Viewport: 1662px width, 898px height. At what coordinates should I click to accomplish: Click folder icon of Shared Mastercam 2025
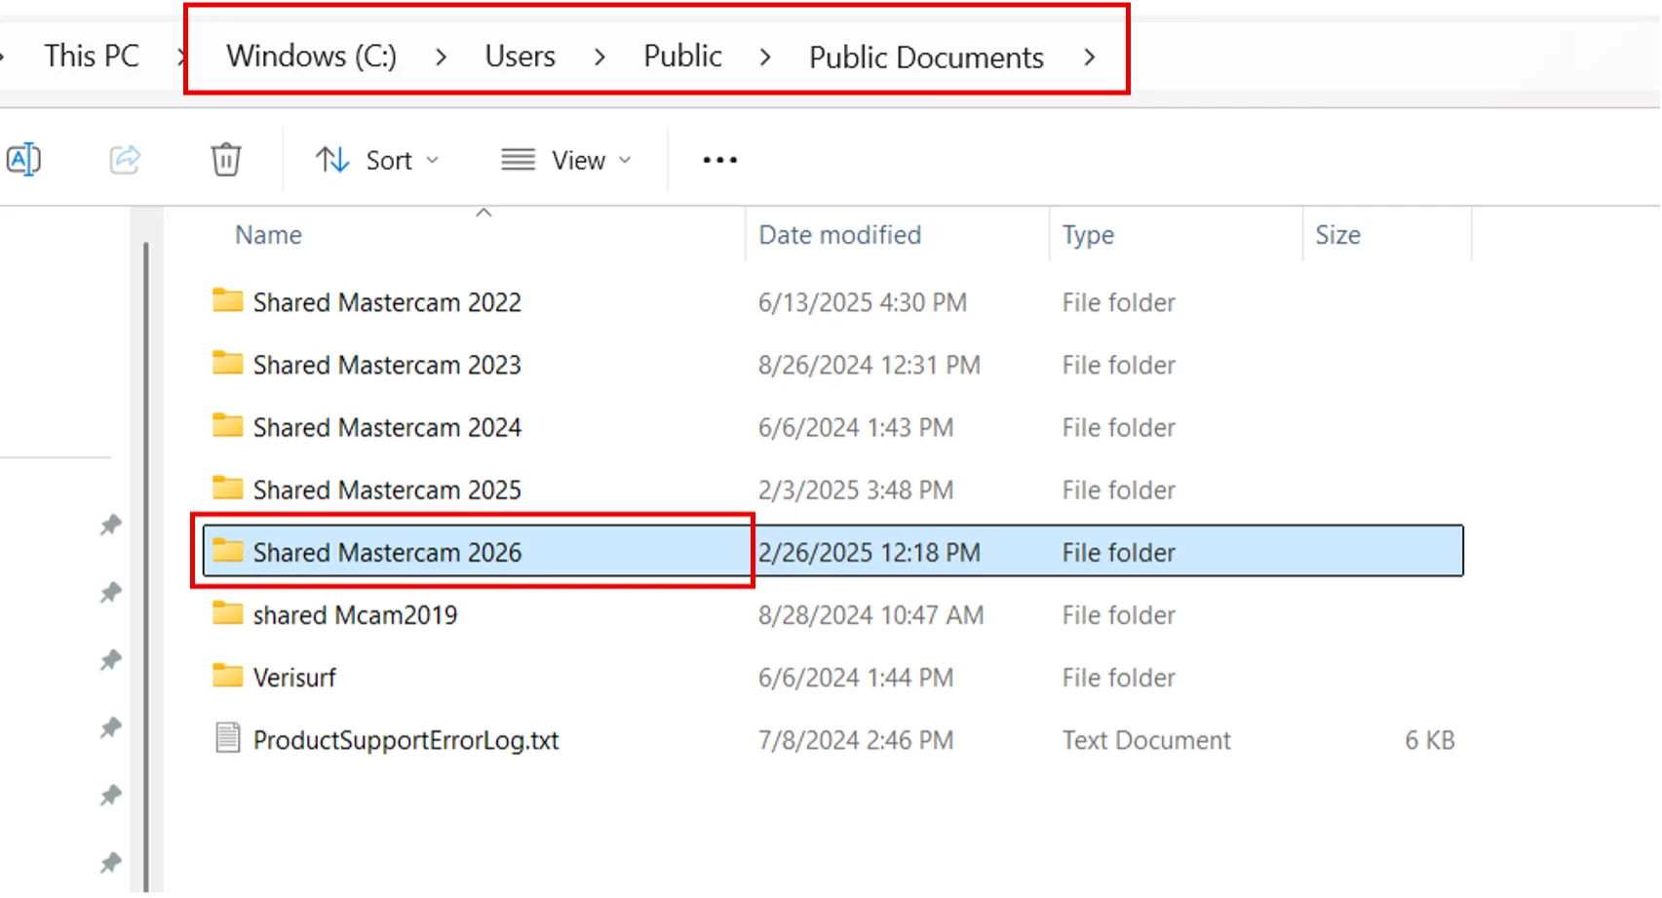tap(227, 488)
